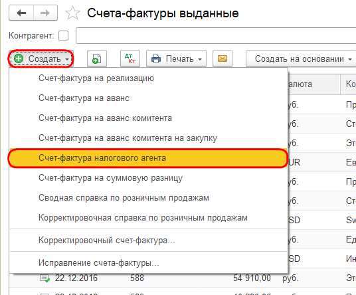Image resolution: width=356 pixels, height=295 pixels.
Task: Choose Исправление счета-фактуры...
Action: (149, 263)
